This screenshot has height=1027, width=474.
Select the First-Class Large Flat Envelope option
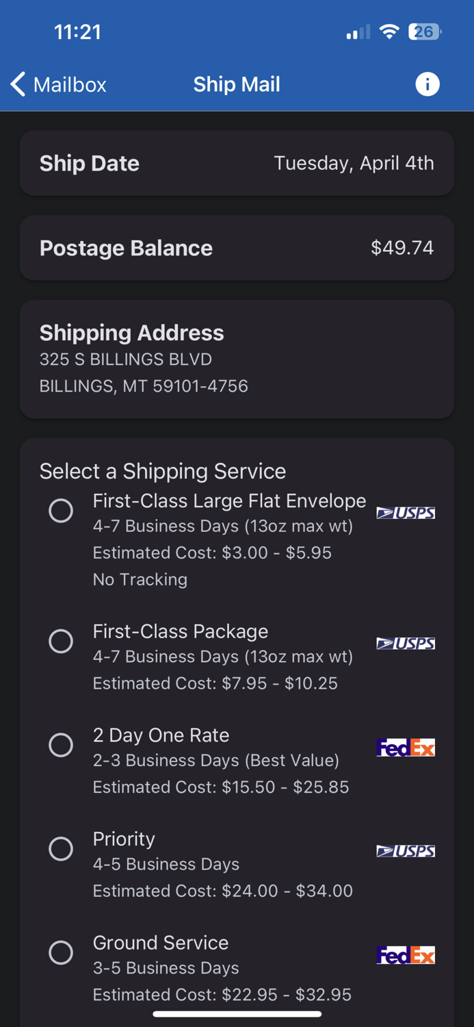pos(61,511)
